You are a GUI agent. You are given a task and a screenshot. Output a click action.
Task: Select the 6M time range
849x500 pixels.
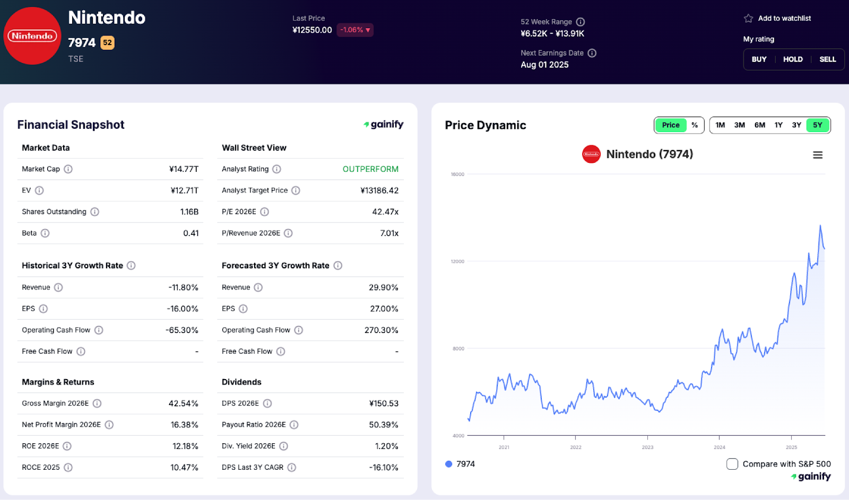point(760,125)
